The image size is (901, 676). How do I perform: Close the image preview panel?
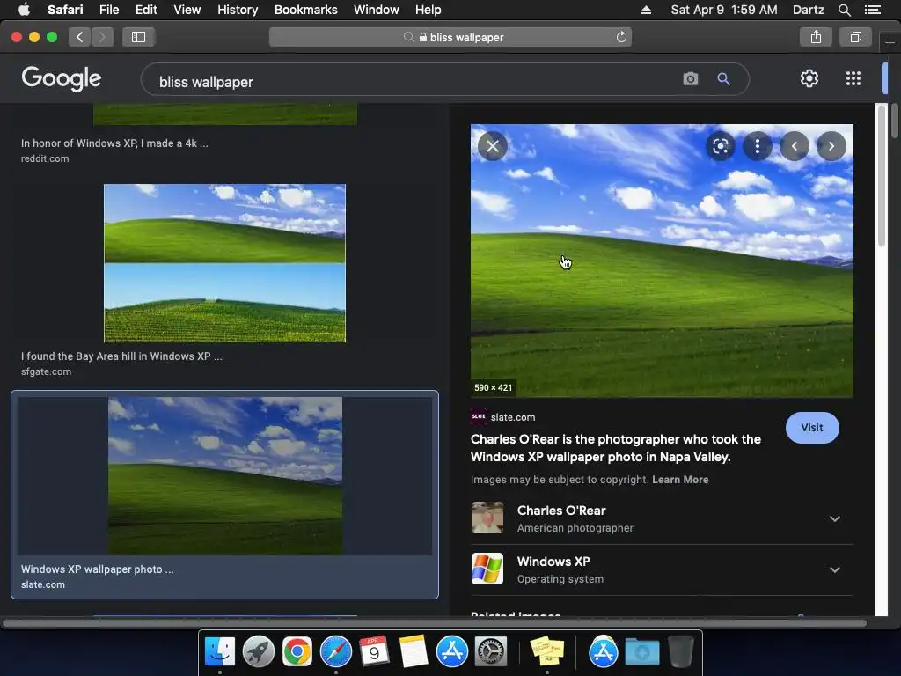tap(493, 146)
